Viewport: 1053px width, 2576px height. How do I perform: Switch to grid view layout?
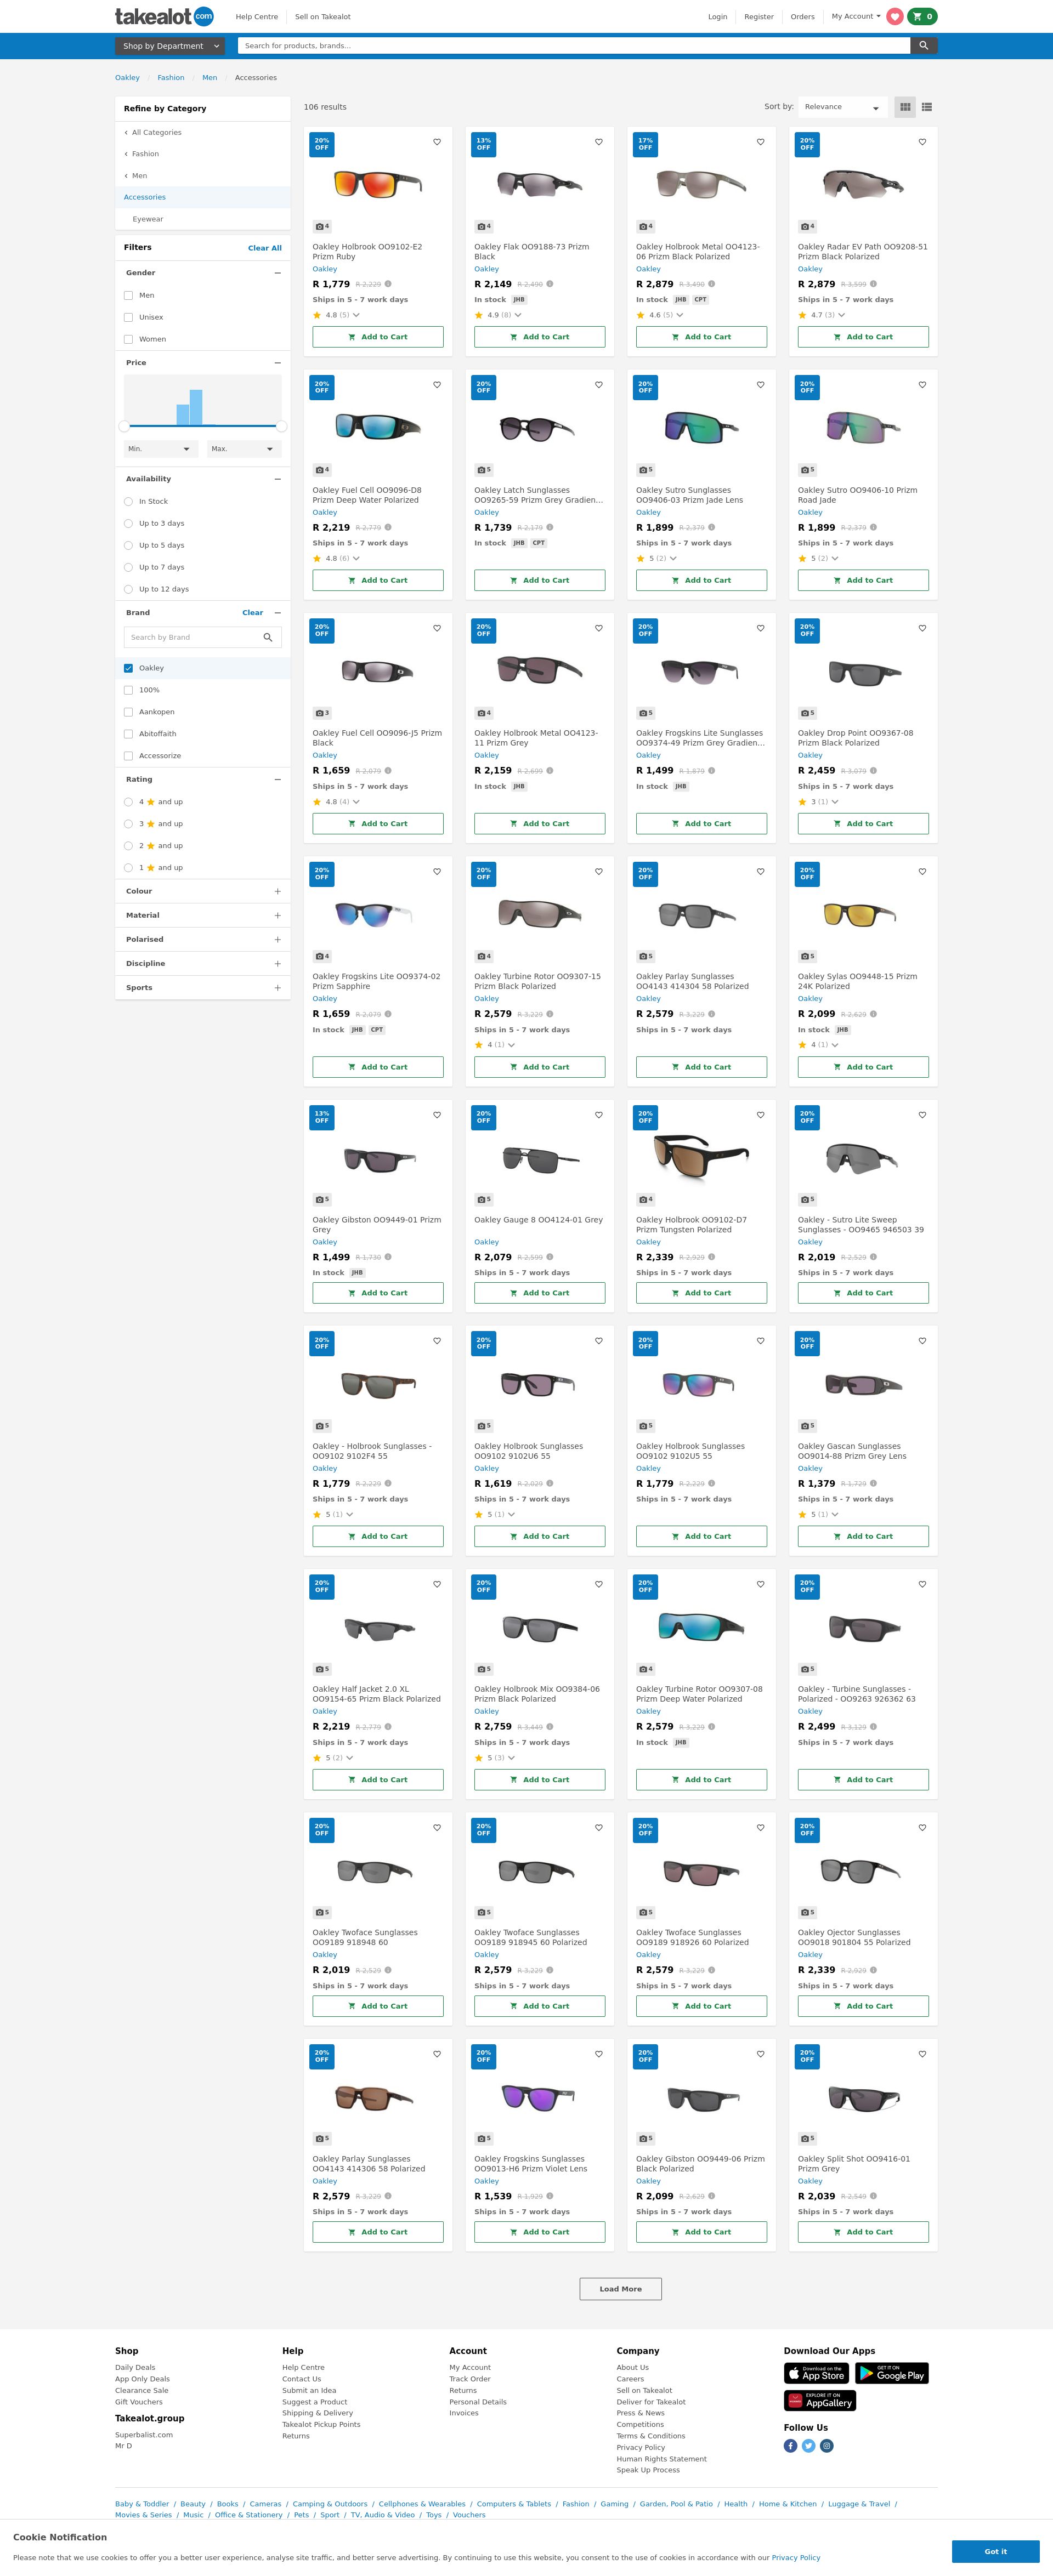pyautogui.click(x=905, y=107)
